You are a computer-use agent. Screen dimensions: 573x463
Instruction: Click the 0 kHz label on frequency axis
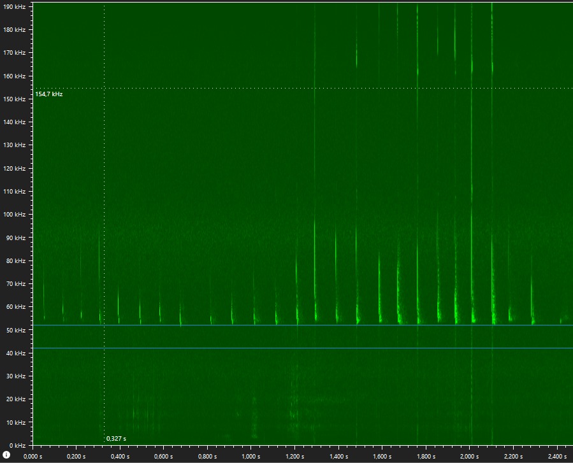click(18, 445)
